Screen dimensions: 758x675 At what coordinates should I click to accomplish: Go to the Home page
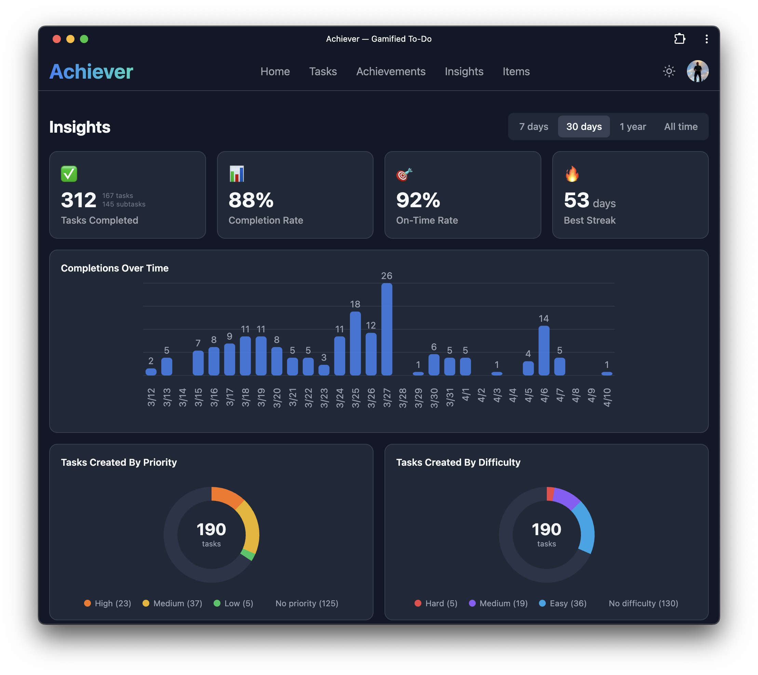tap(275, 71)
